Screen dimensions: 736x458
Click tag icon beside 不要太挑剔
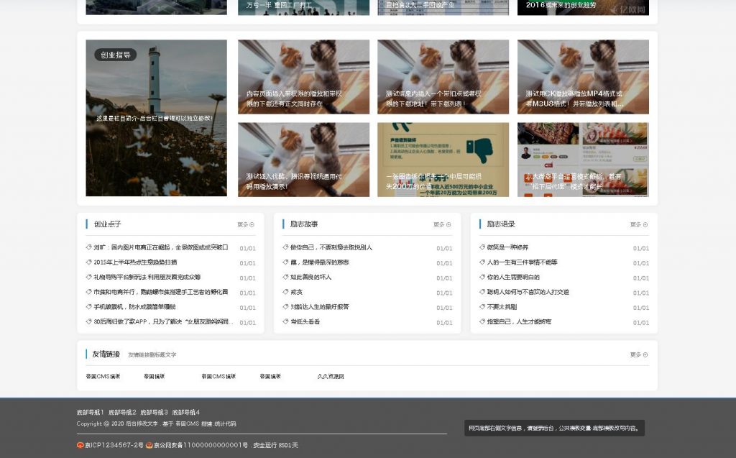coord(482,307)
